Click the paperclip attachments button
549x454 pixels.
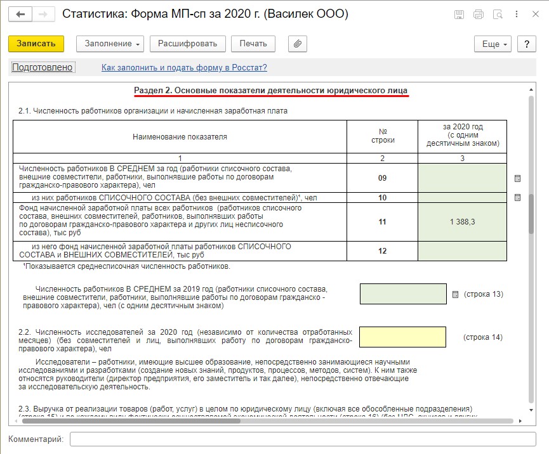click(298, 44)
